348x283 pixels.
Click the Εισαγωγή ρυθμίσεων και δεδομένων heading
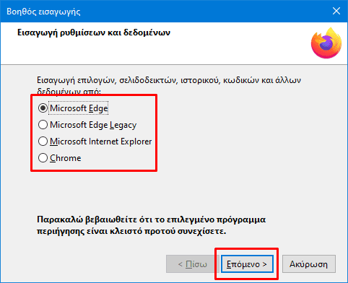(x=94, y=32)
